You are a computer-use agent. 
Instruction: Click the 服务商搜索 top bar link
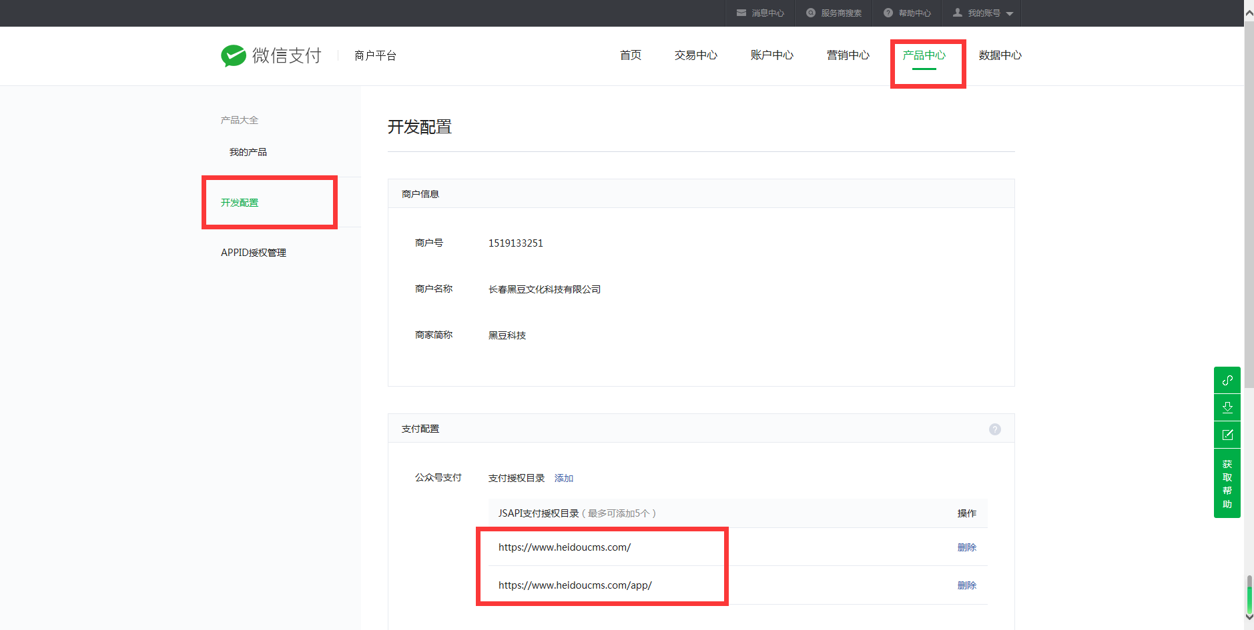[x=842, y=13]
